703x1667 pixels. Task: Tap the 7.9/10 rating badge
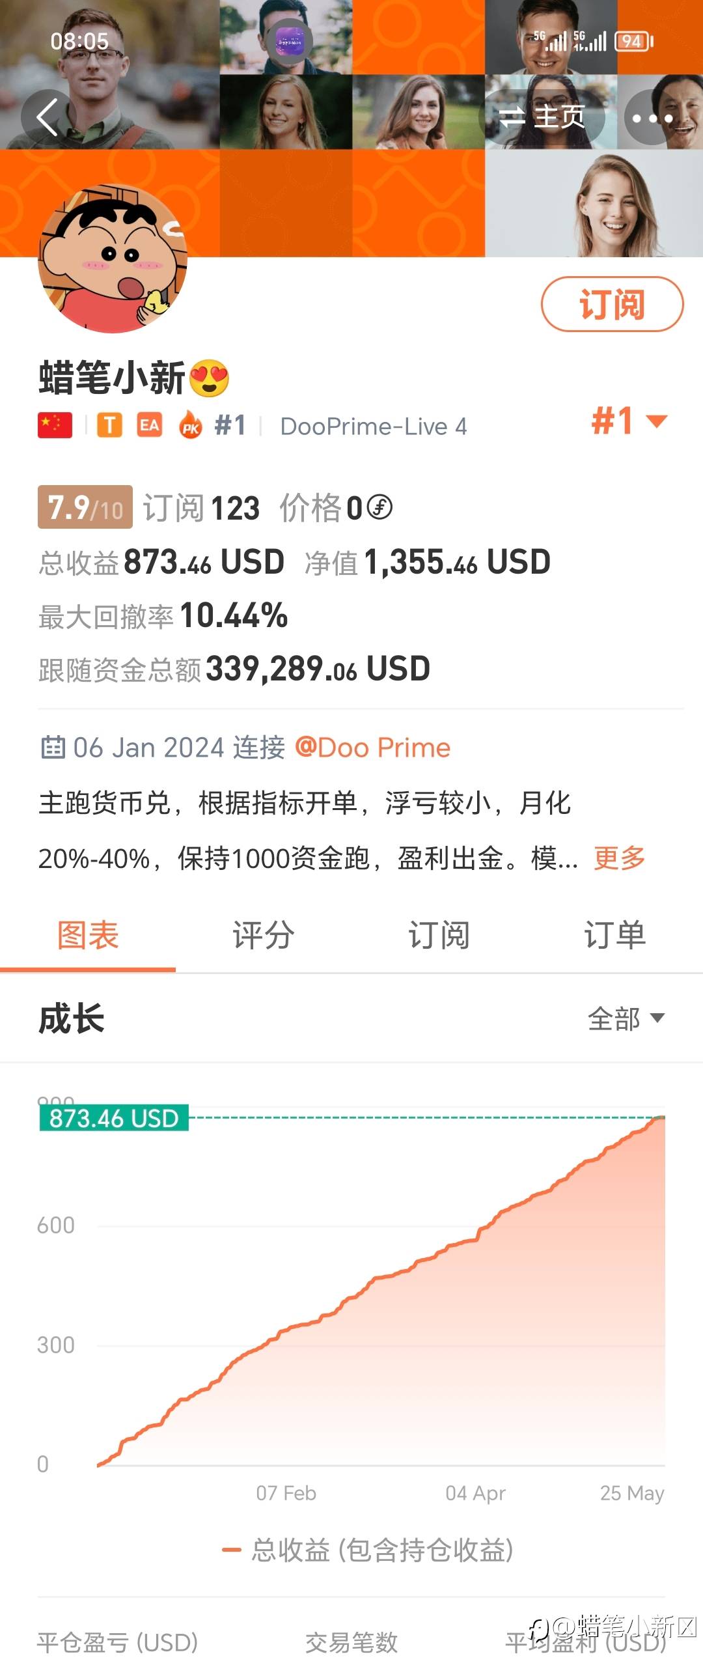pyautogui.click(x=85, y=507)
